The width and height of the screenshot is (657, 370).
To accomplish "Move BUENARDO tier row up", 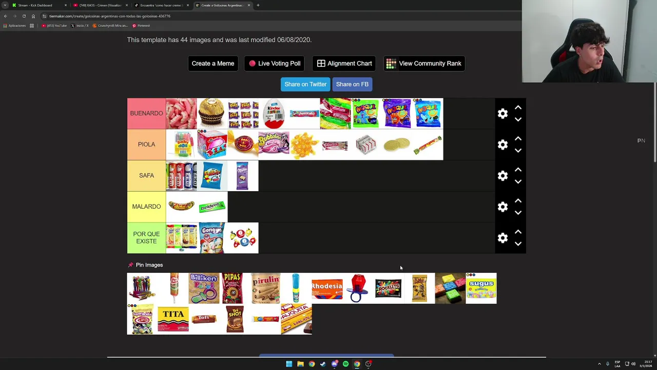I will click(518, 107).
